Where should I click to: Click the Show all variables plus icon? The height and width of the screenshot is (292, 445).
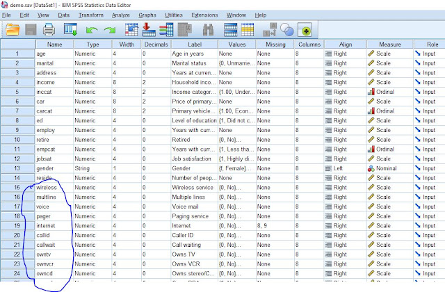[x=305, y=30]
